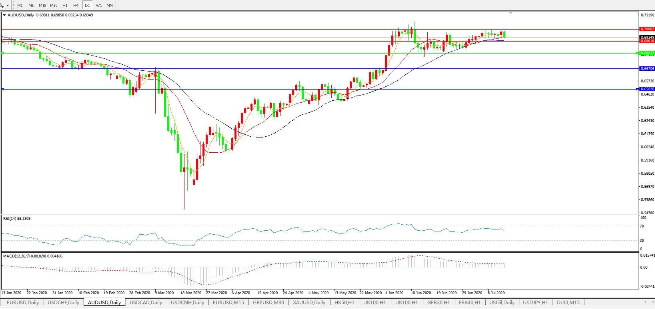Open the dropdown arrow beside the toolbar tool icon
Viewport: 655px width, 309px height.
[8, 6]
